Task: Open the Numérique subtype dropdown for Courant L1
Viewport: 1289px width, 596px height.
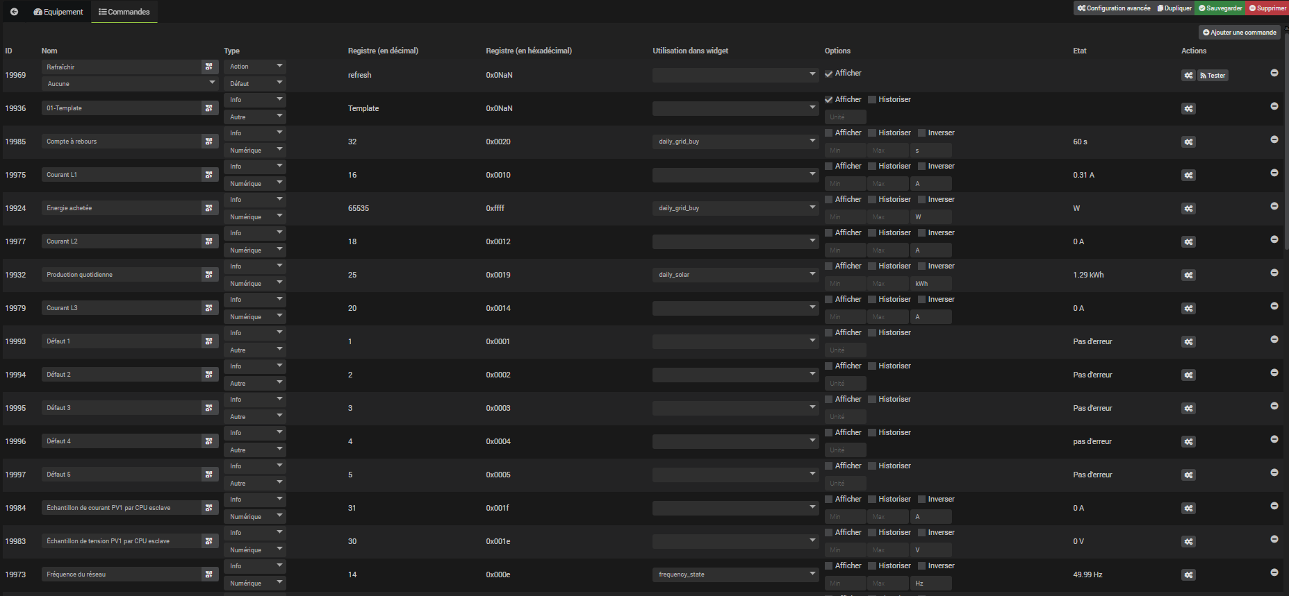Action: click(x=255, y=184)
